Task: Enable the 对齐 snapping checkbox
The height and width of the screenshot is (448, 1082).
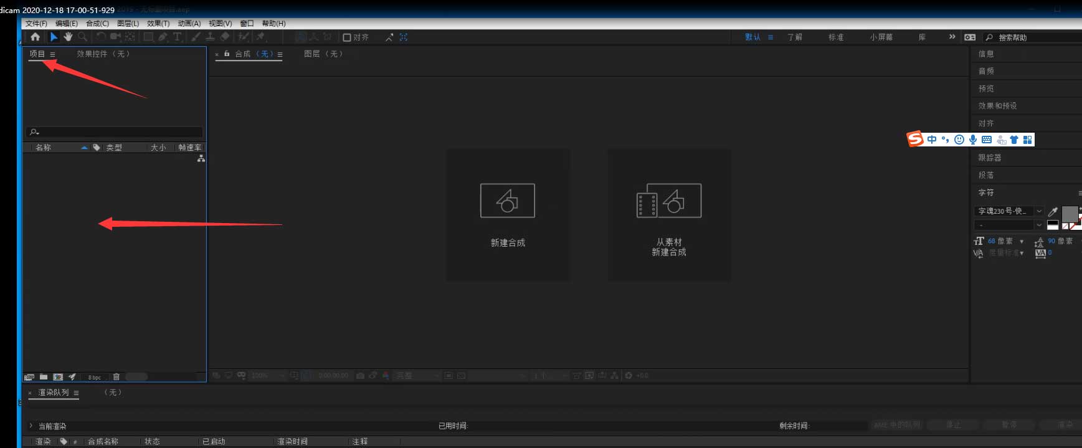Action: (347, 37)
